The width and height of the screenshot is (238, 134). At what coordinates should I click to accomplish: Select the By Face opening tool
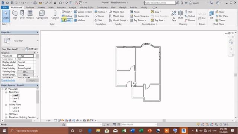tap(174, 16)
